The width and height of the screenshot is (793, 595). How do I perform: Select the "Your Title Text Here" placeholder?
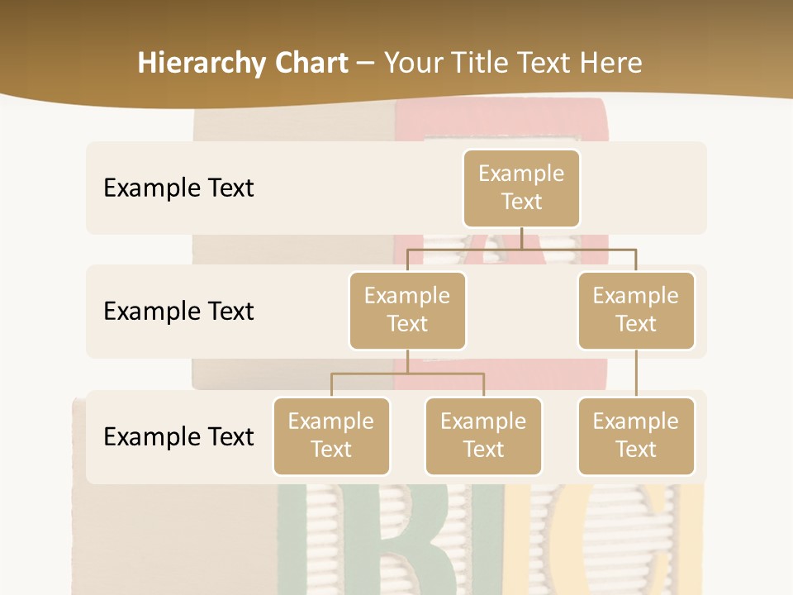(x=512, y=63)
